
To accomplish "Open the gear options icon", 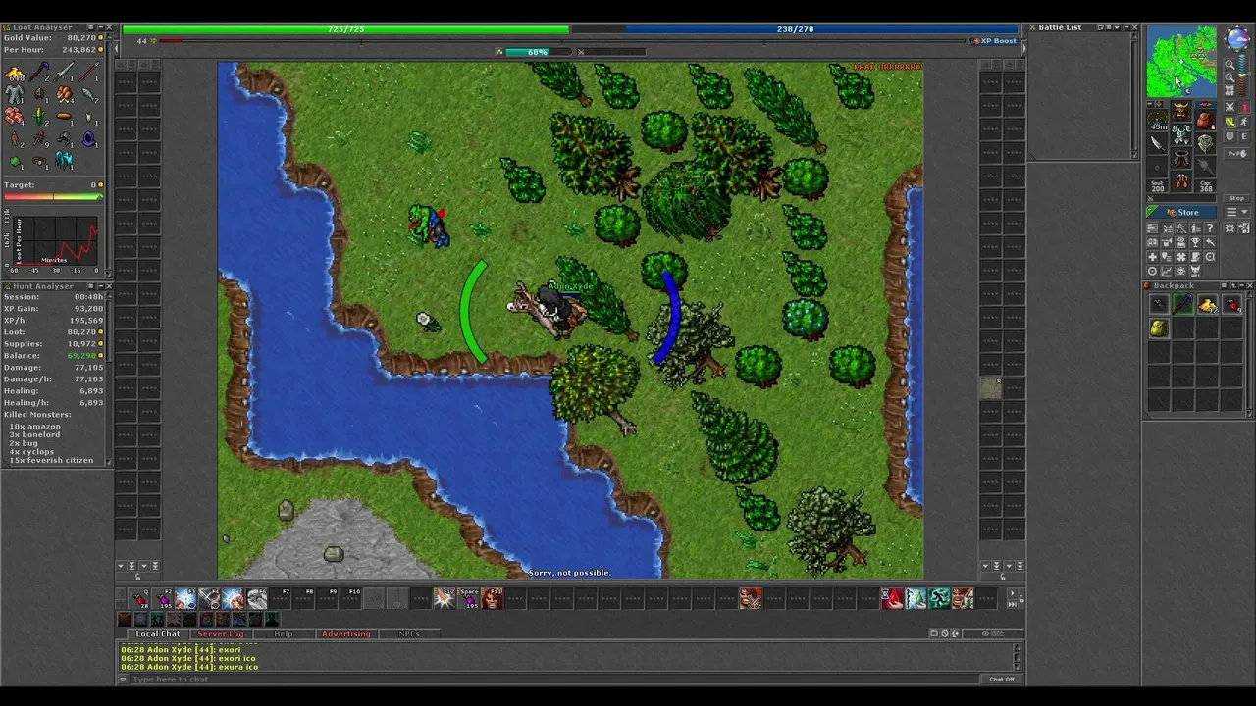I will click(1230, 227).
